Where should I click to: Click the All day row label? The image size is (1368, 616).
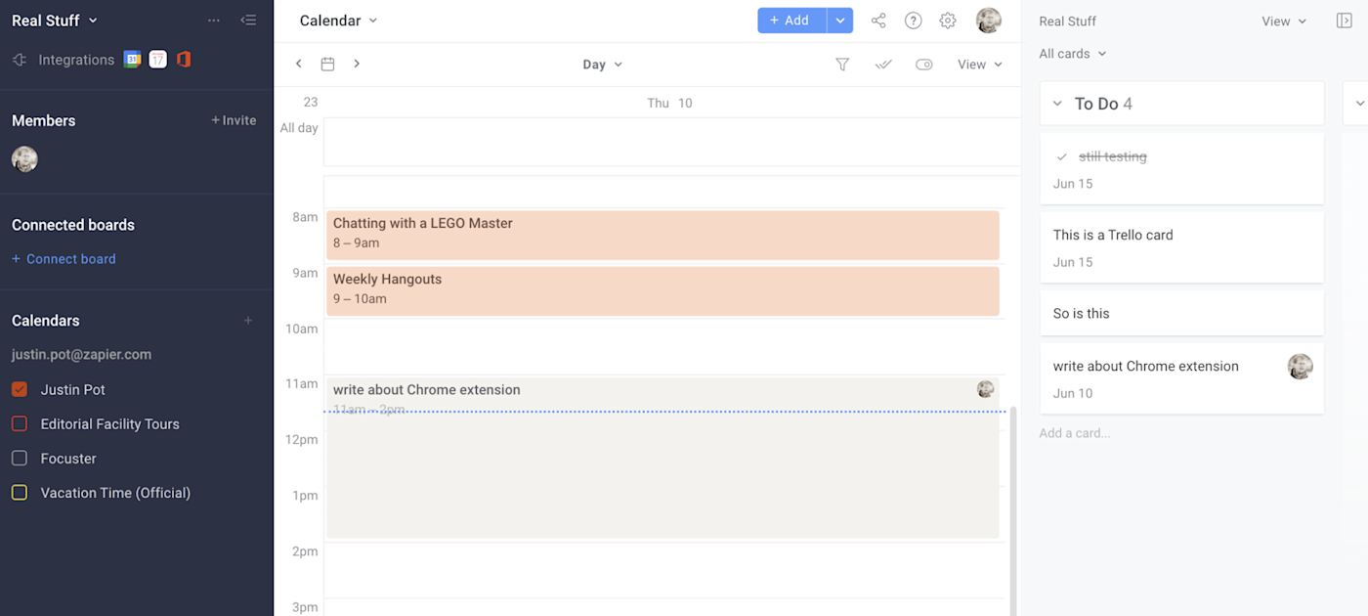[x=299, y=128]
